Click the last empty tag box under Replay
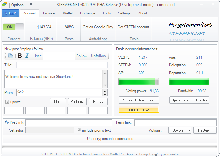The height and width of the screenshot is (157, 220). click(98, 111)
